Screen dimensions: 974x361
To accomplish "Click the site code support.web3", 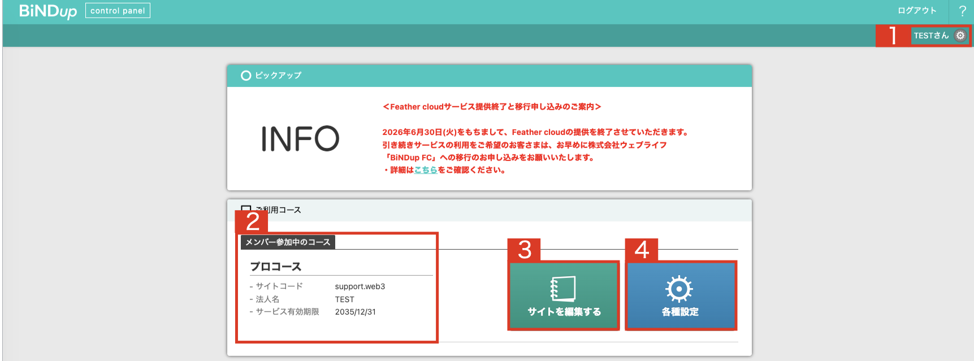I will [x=360, y=286].
